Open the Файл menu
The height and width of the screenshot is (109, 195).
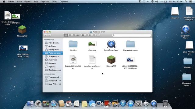(x=19, y=2)
